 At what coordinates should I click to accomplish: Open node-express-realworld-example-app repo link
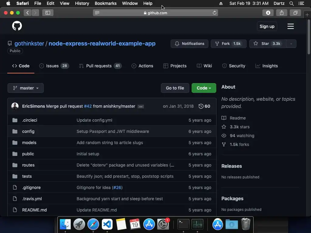[102, 44]
